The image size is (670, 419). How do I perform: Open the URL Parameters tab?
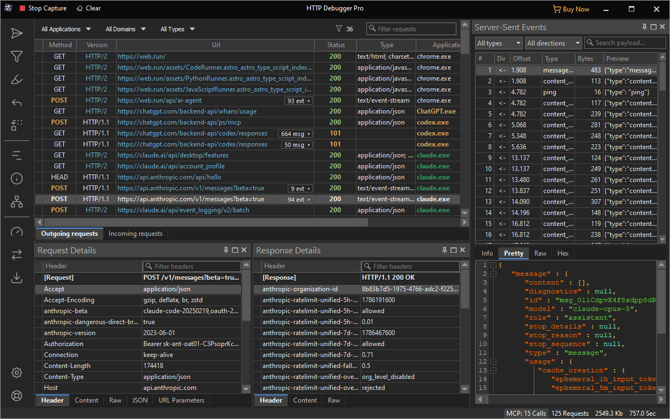[181, 400]
